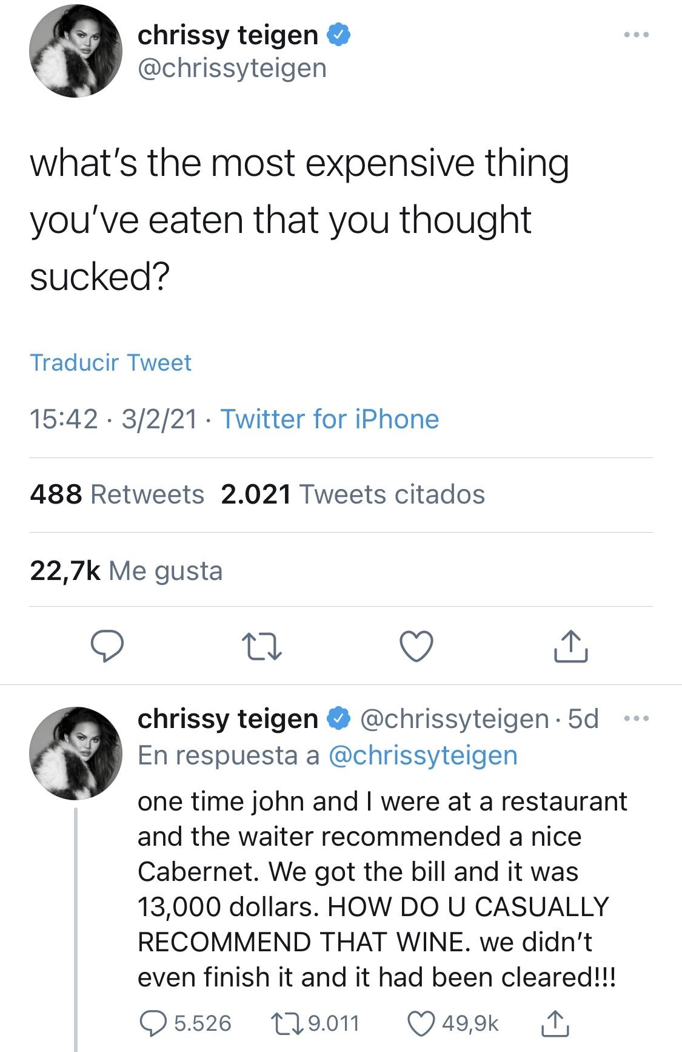Open the @chrissyteigen handle under the header name
682x1052 pixels.
click(232, 68)
